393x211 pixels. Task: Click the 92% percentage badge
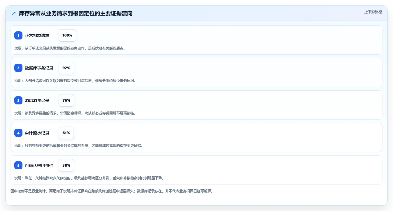(66, 68)
